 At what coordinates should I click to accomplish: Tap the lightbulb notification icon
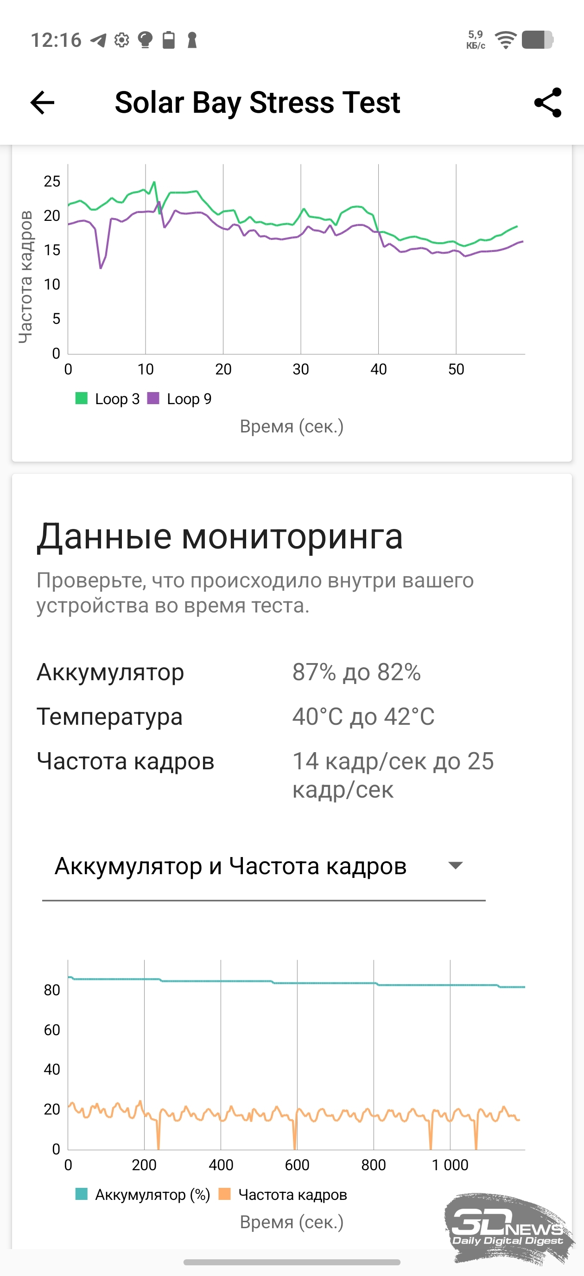pos(145,40)
